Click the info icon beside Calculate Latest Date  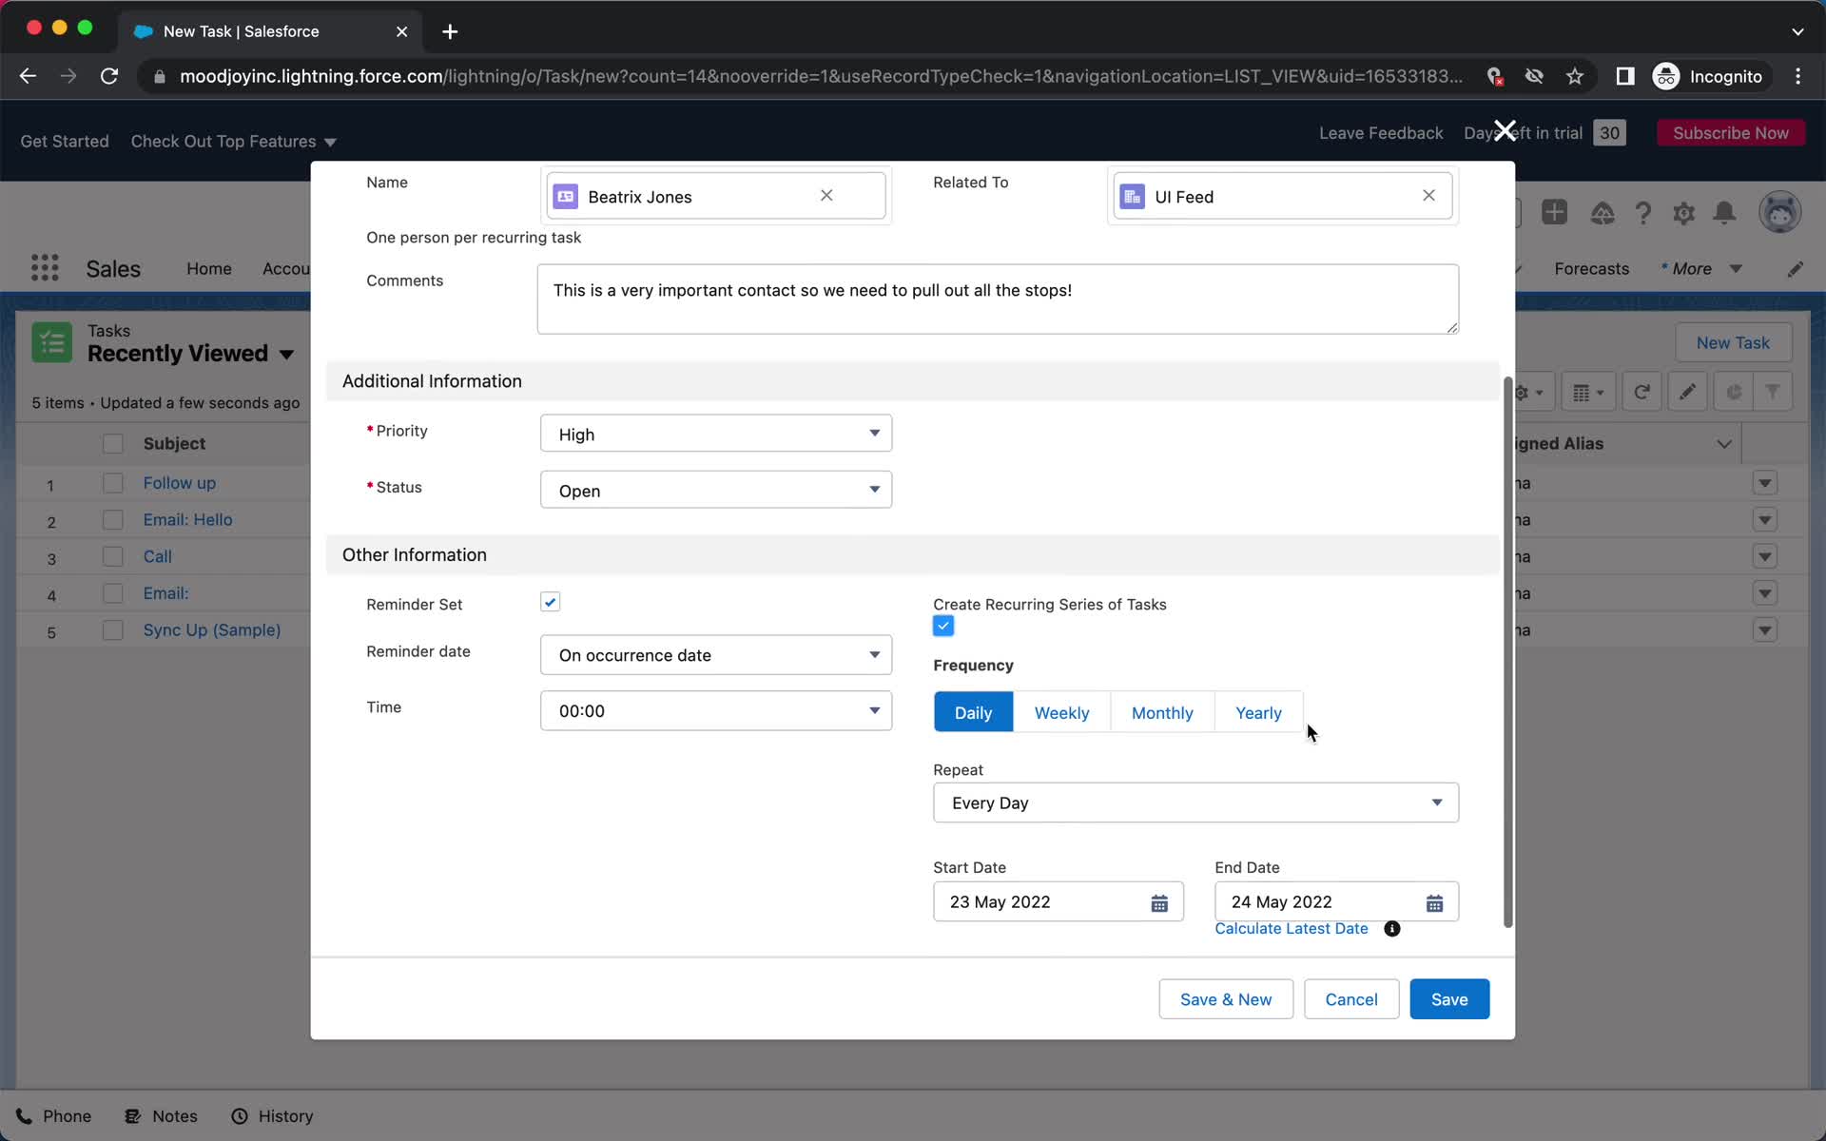(1392, 929)
